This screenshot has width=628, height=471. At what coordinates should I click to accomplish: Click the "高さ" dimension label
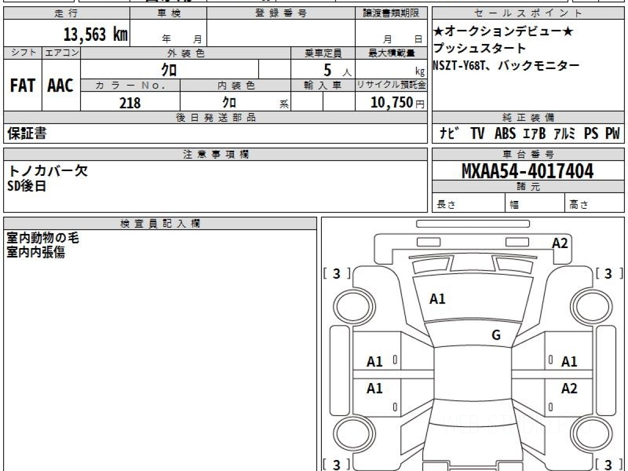coord(578,206)
